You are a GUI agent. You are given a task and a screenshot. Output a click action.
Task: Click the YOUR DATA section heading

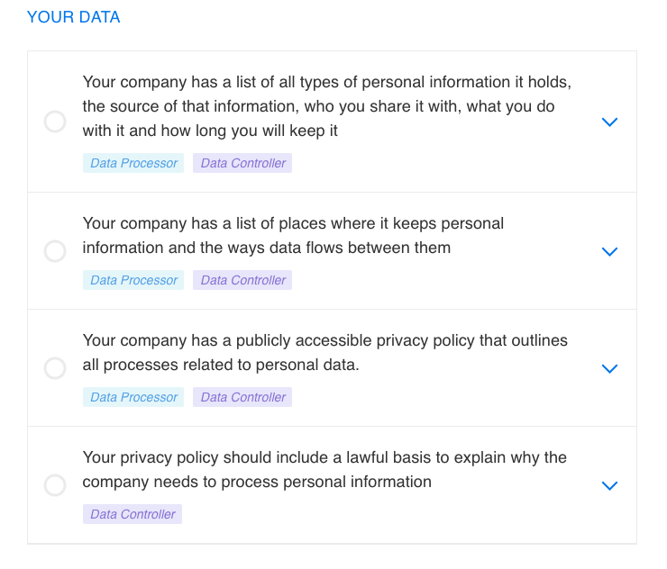(73, 17)
